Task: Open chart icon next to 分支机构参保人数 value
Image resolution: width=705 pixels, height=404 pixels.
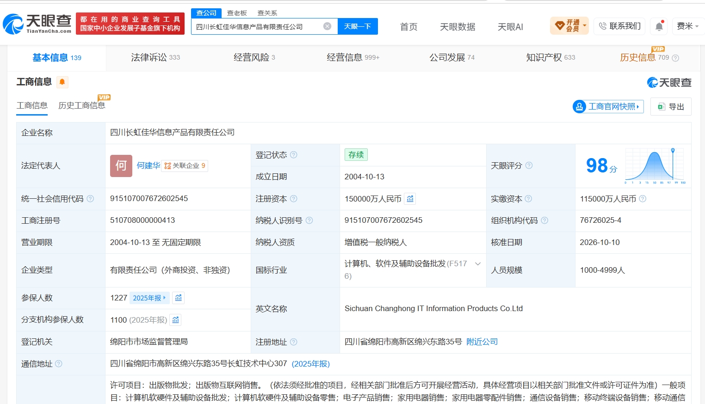Action: [175, 320]
